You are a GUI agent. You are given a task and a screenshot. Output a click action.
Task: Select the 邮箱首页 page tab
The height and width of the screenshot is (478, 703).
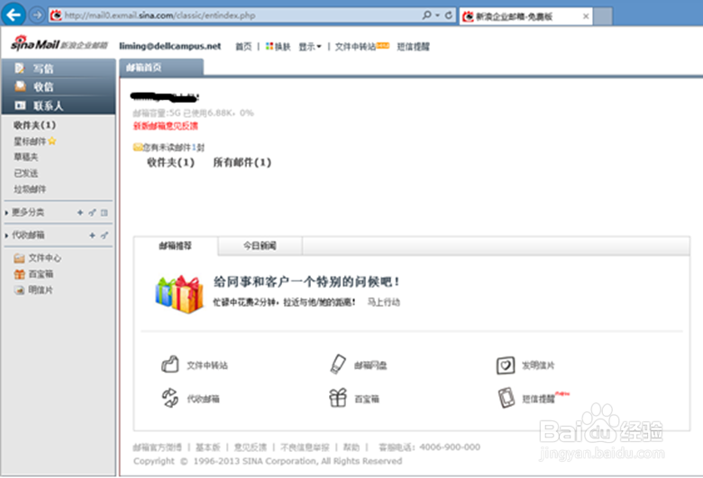click(161, 68)
